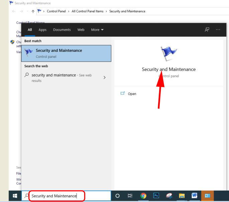
Task: Click the highlighted Control Panel taskbar icon
Action: click(x=207, y=196)
